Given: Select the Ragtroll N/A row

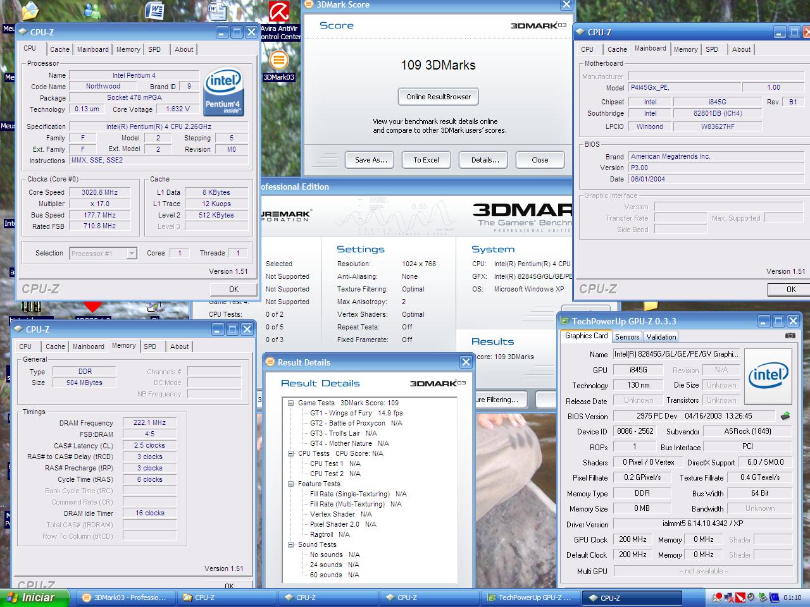Looking at the screenshot, I should [x=330, y=534].
